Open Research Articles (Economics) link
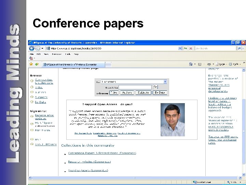This screenshot has height=185, width=246. [89, 162]
